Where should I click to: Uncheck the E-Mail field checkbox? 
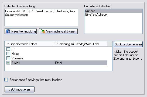tap(8, 63)
